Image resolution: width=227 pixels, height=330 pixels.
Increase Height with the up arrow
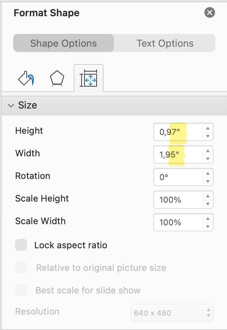click(x=208, y=128)
